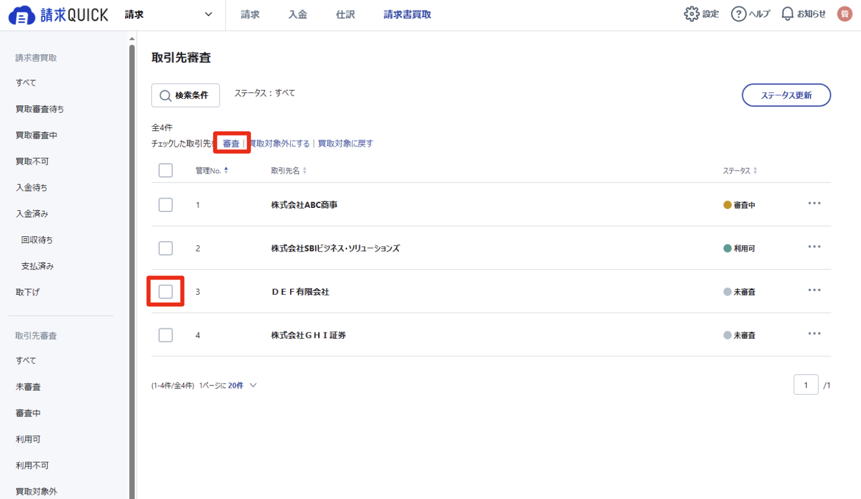Screen dimensions: 861x499
Task: Click the ステータス更新 button
Action: [x=786, y=95]
